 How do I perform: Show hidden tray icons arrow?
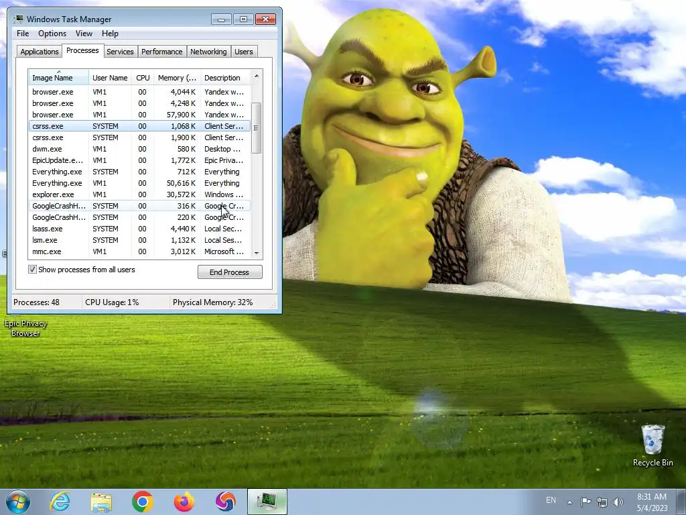[x=569, y=502]
